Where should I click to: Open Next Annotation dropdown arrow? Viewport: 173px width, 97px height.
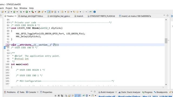pyautogui.click(x=65, y=12)
